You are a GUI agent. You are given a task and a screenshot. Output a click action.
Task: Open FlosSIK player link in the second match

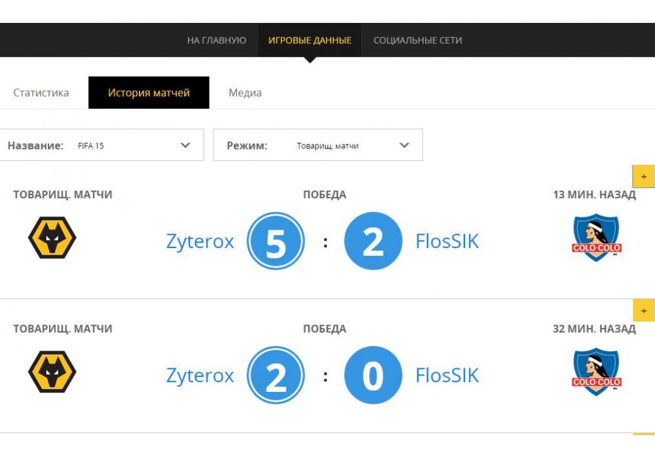click(x=447, y=376)
